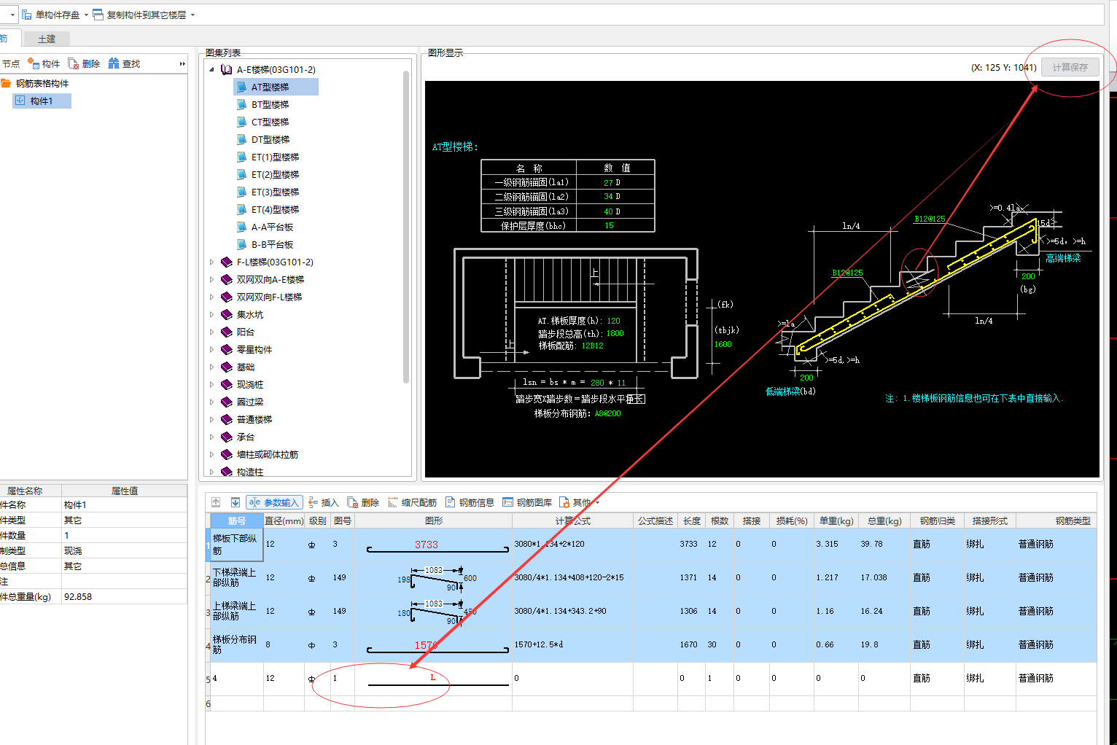
Task: Click the atlas list vertical scrollbar
Action: [x=406, y=226]
